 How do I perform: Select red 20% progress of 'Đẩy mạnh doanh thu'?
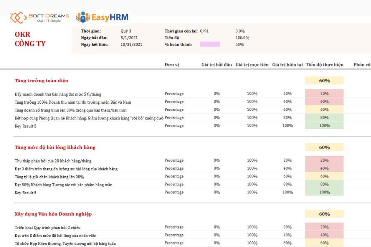(324, 93)
